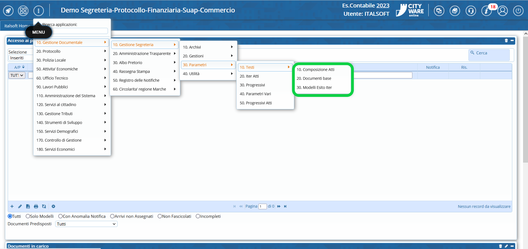Open the four-squares applications grid icon
The width and height of the screenshot is (528, 249).
pyautogui.click(x=23, y=11)
